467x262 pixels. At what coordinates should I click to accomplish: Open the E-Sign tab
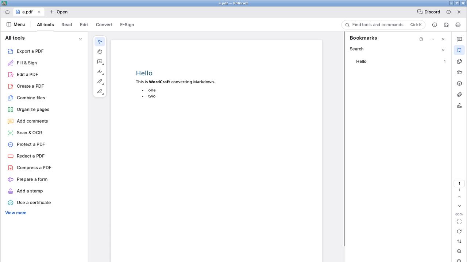[x=127, y=25]
